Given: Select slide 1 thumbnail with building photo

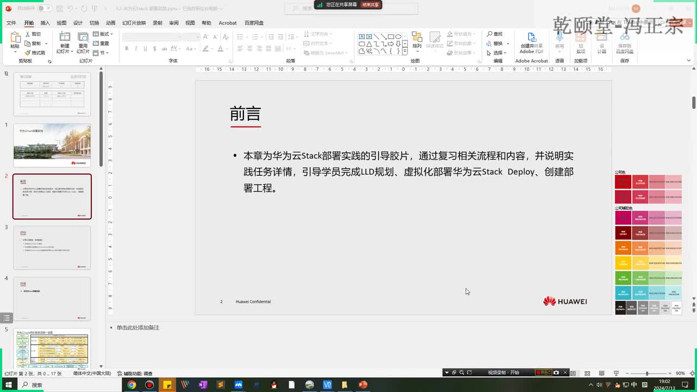Looking at the screenshot, I should point(52,145).
